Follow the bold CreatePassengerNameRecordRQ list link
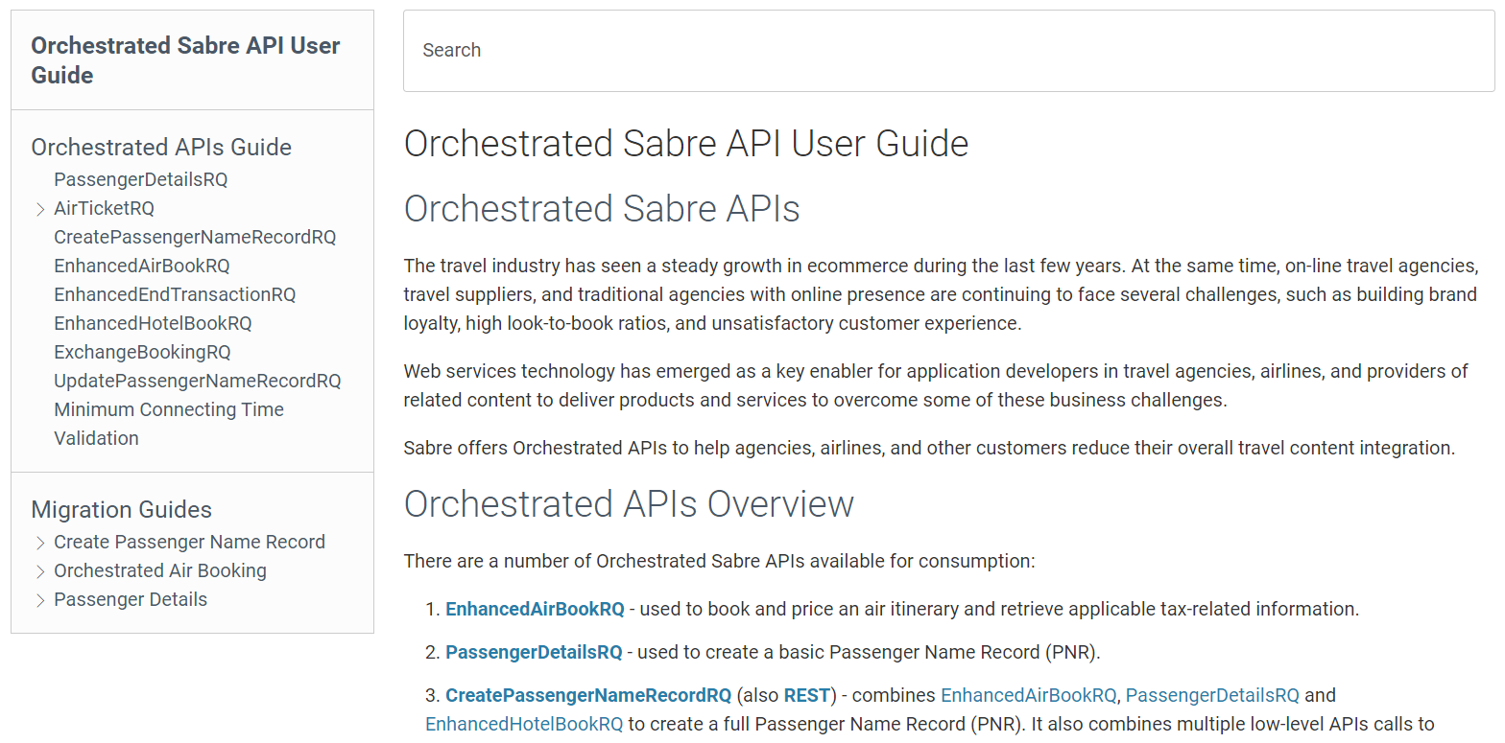The width and height of the screenshot is (1505, 743). 588,695
